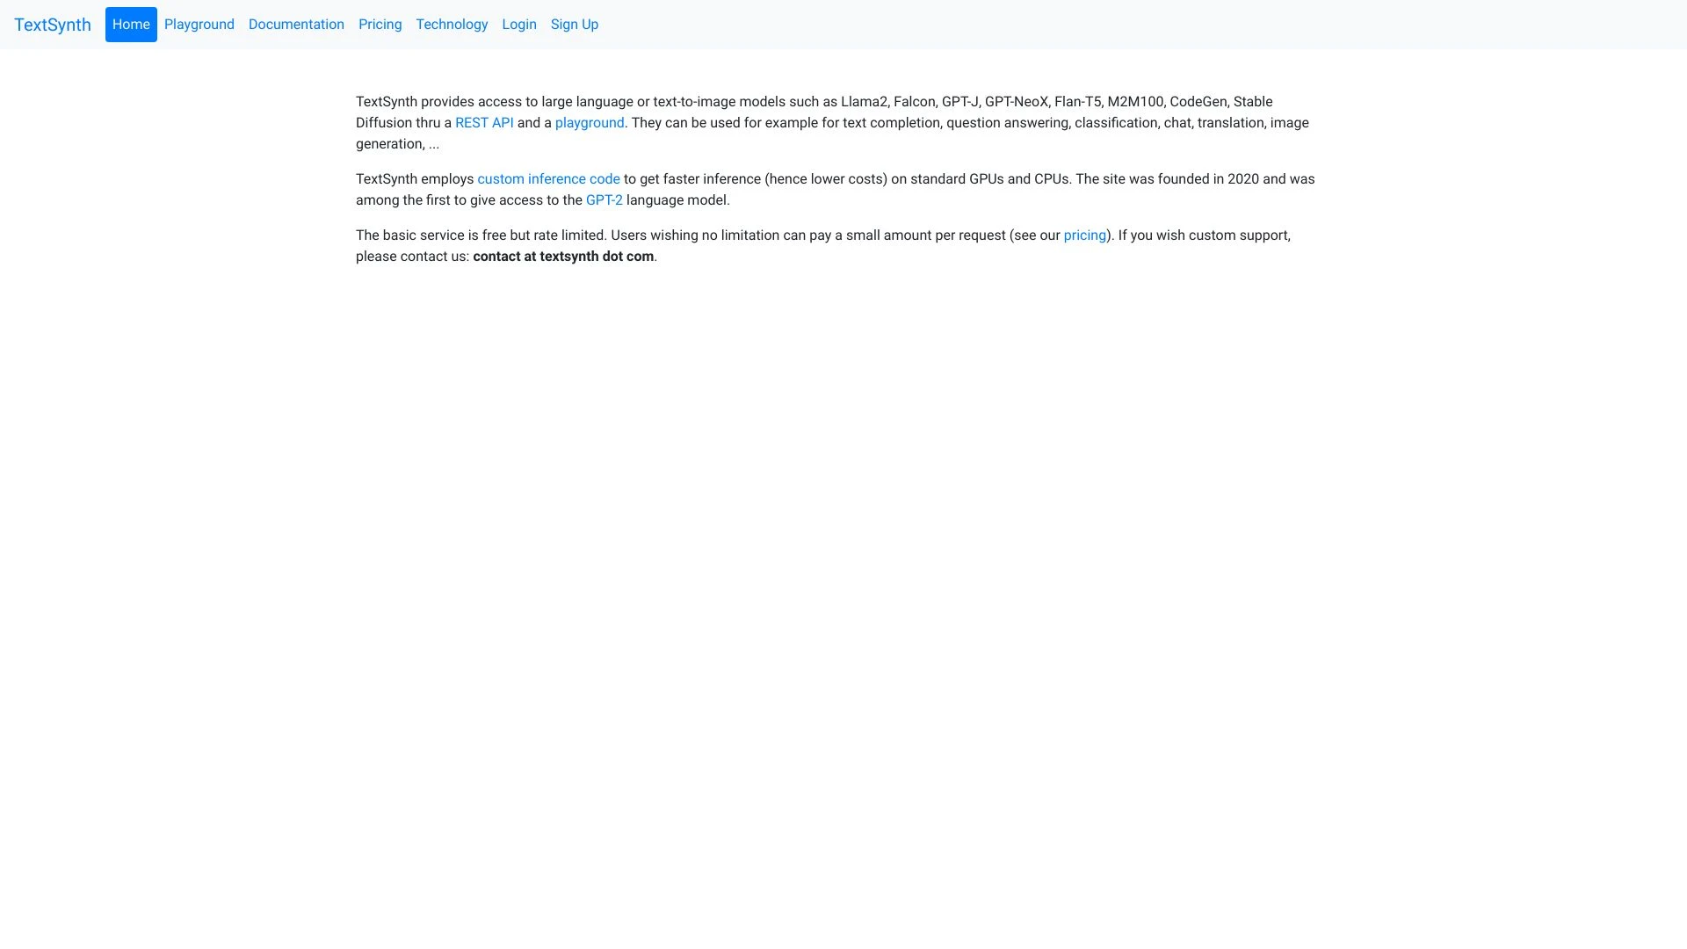The height and width of the screenshot is (949, 1687).
Task: Expand the Pricing plan options
Action: point(379,23)
